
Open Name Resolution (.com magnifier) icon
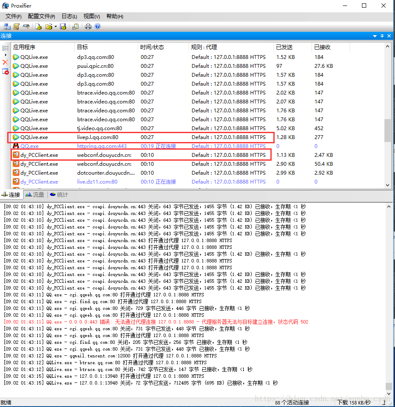tap(26, 26)
